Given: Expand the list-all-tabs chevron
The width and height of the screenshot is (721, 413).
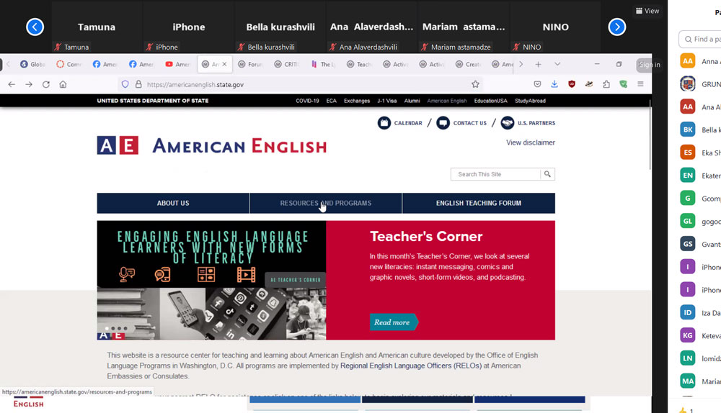Looking at the screenshot, I should [x=556, y=64].
